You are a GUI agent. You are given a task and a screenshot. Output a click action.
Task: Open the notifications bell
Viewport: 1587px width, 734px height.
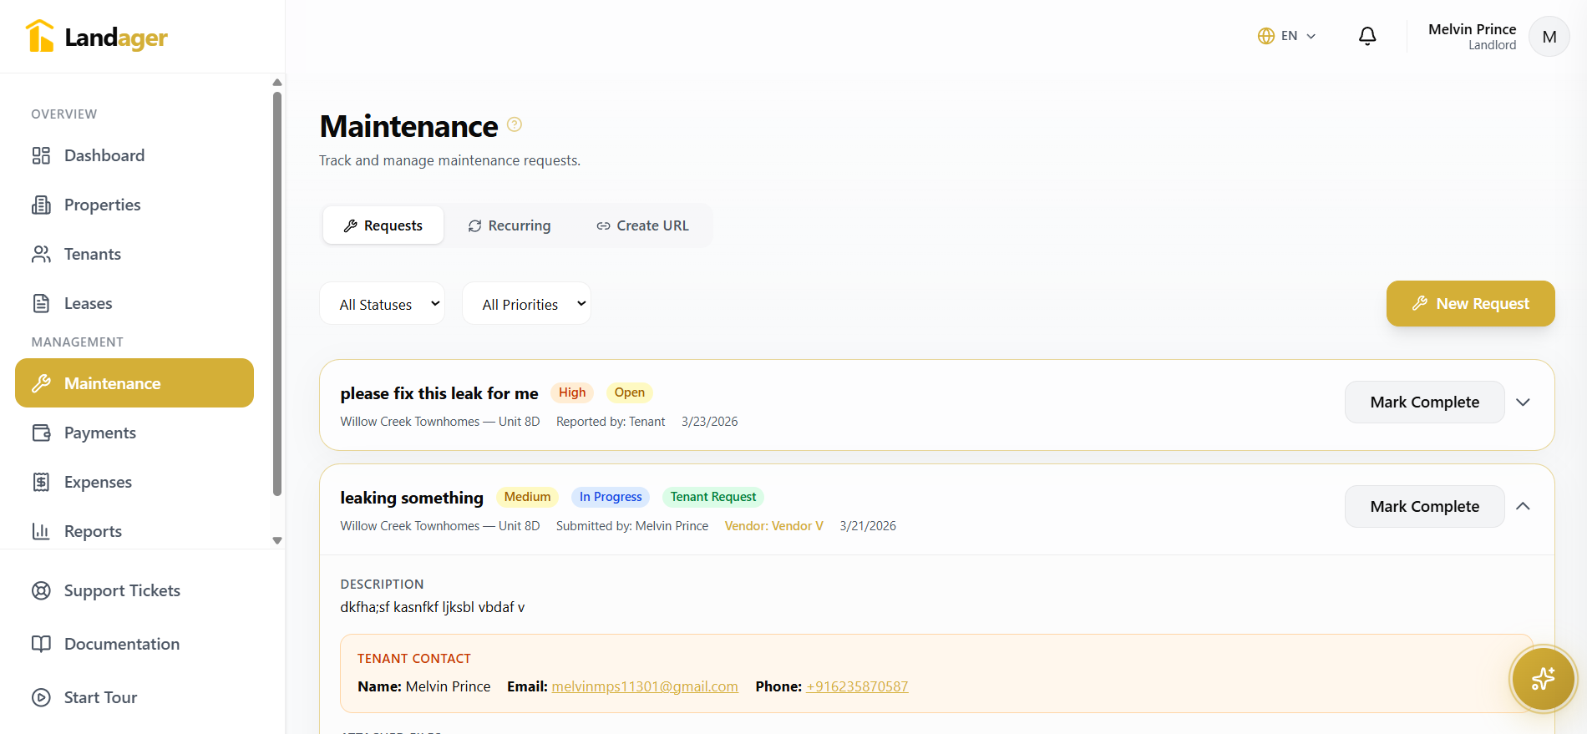click(x=1367, y=36)
